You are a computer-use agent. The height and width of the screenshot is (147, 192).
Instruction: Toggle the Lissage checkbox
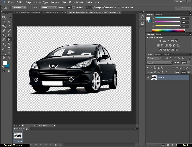tap(94, 8)
